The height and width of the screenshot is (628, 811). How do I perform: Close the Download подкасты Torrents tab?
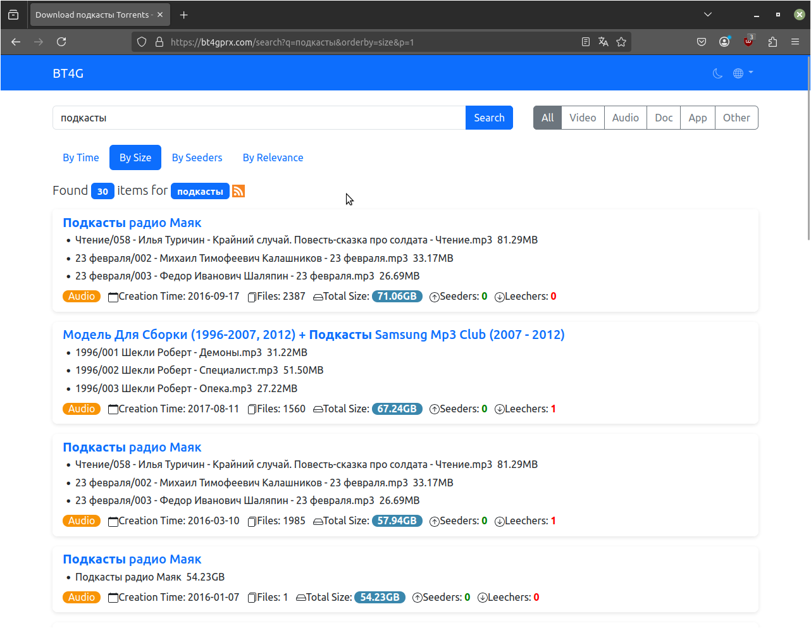[160, 15]
